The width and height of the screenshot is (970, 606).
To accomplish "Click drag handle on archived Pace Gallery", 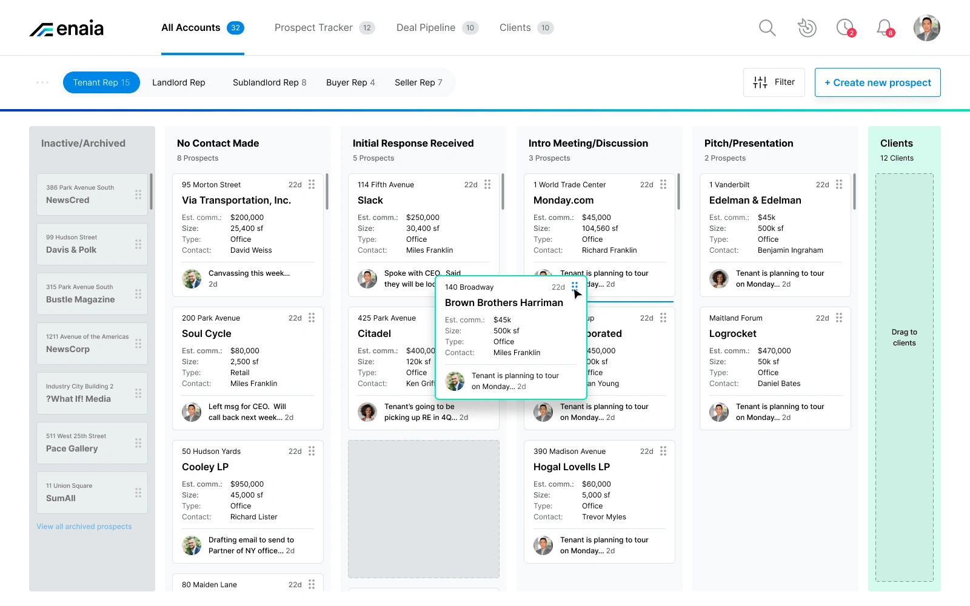I will [138, 443].
